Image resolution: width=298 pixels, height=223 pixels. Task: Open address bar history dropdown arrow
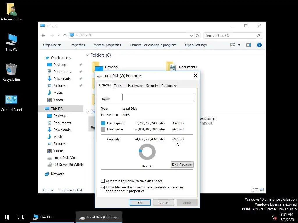tap(191, 35)
